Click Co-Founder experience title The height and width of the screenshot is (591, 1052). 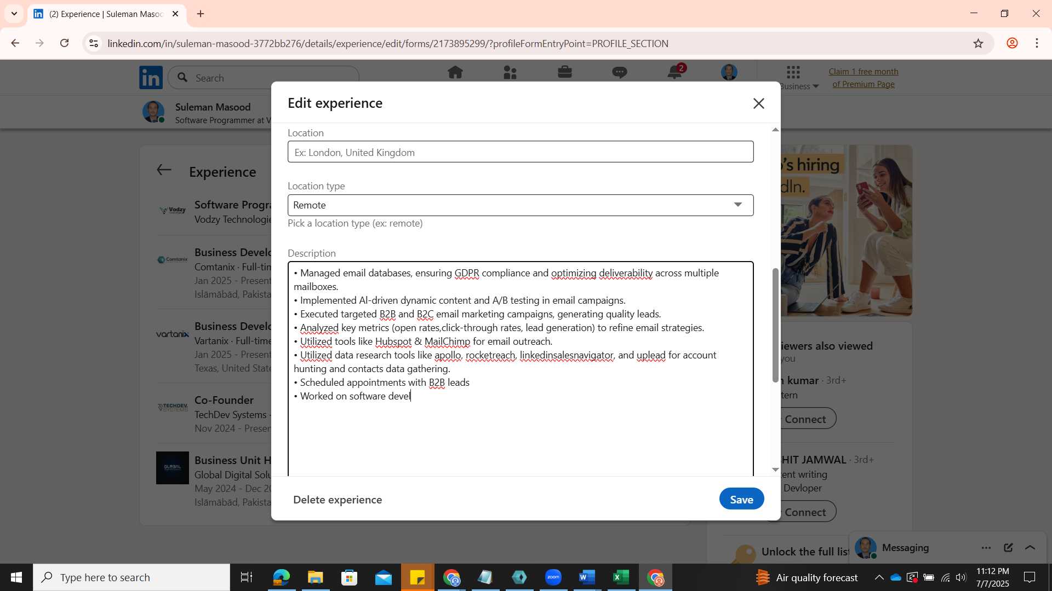(224, 400)
